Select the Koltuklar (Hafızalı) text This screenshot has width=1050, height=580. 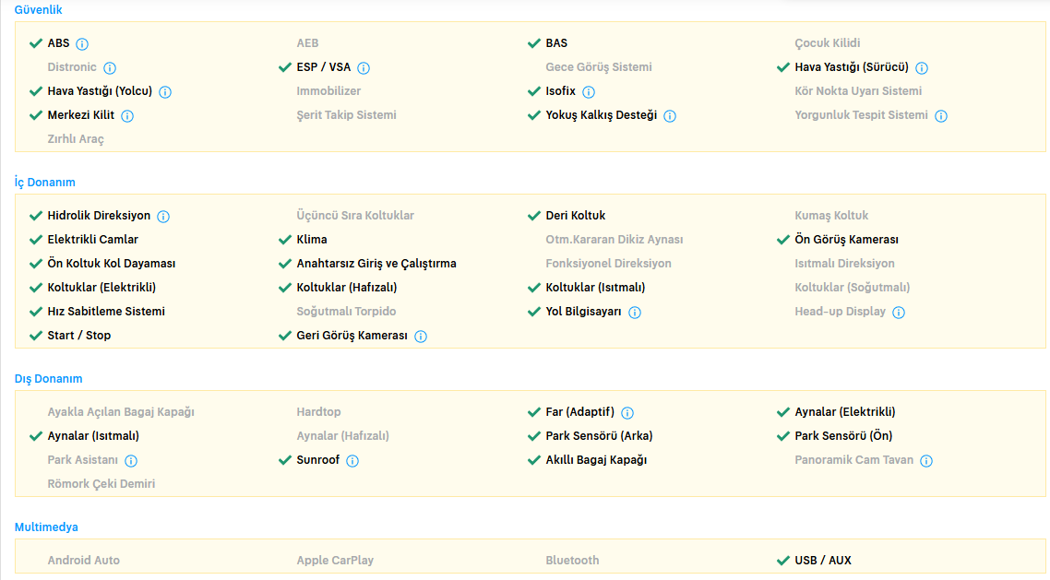(x=347, y=289)
